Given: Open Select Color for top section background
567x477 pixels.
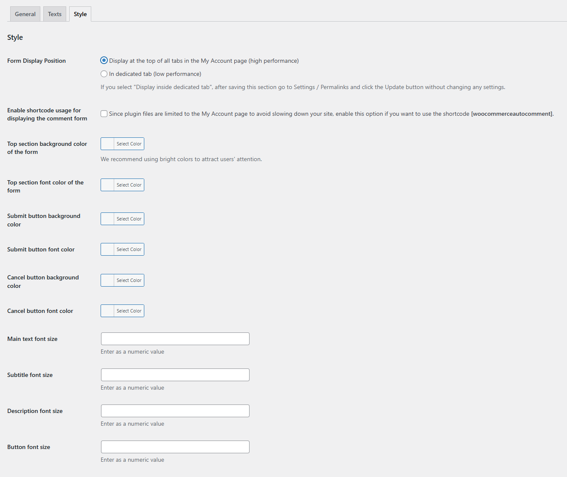Looking at the screenshot, I should pyautogui.click(x=129, y=144).
